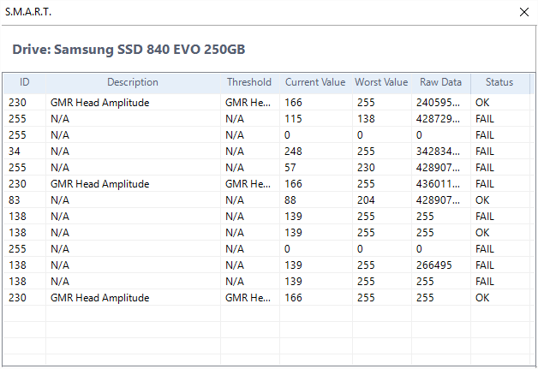
Task: Sort by the Description column header
Action: pyautogui.click(x=133, y=82)
